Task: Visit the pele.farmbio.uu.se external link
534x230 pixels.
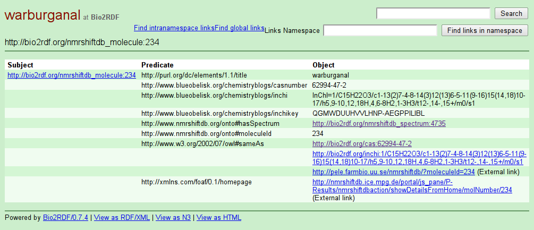Action: [393, 172]
